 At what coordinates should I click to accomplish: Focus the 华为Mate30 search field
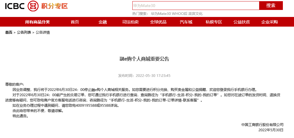click(x=196, y=6)
